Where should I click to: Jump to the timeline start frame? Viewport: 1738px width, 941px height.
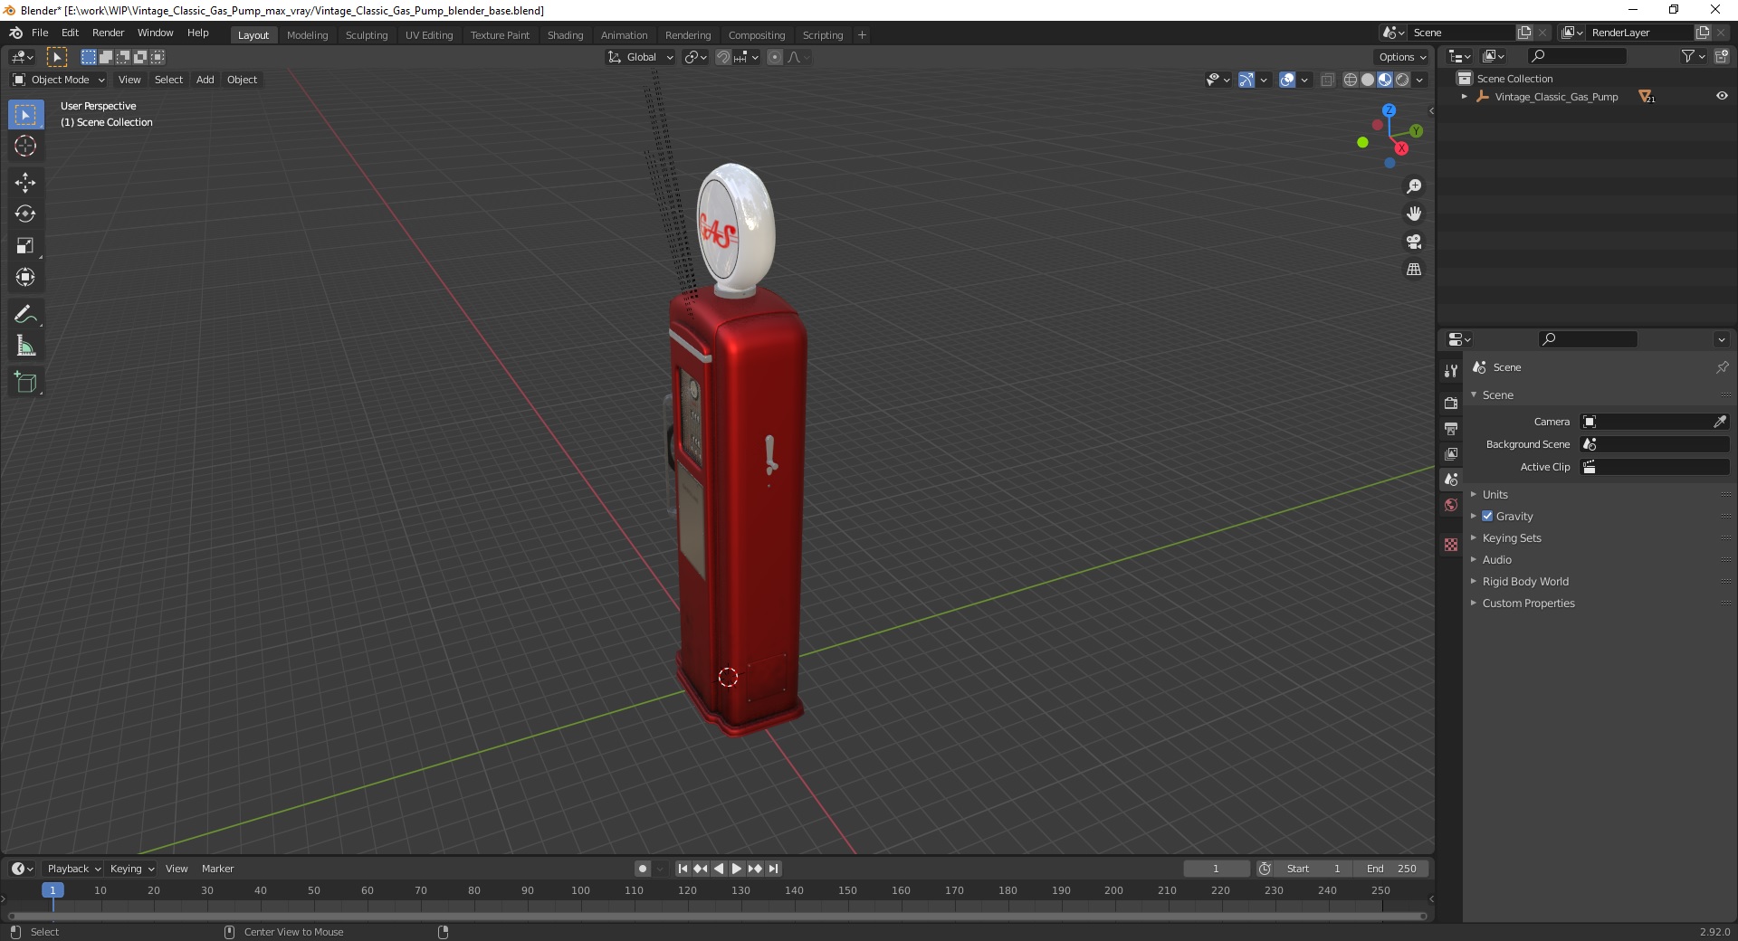click(x=683, y=869)
